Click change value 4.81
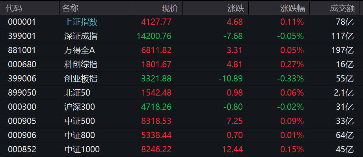The height and width of the screenshot is (157, 363). (x=235, y=64)
